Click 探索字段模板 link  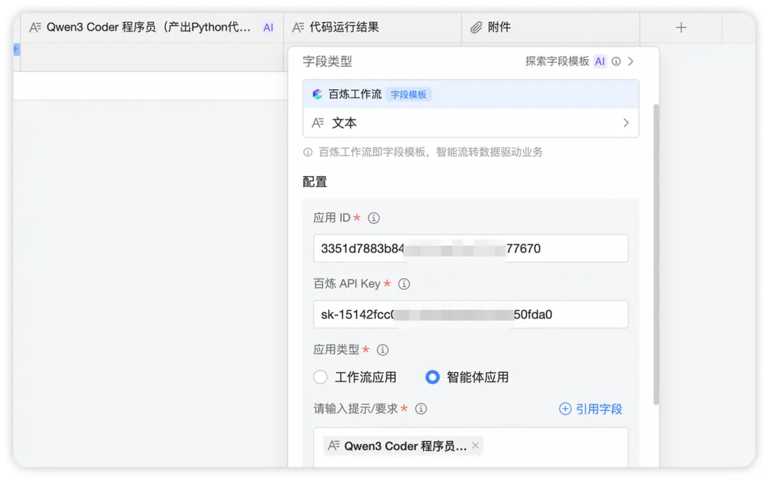tap(557, 61)
